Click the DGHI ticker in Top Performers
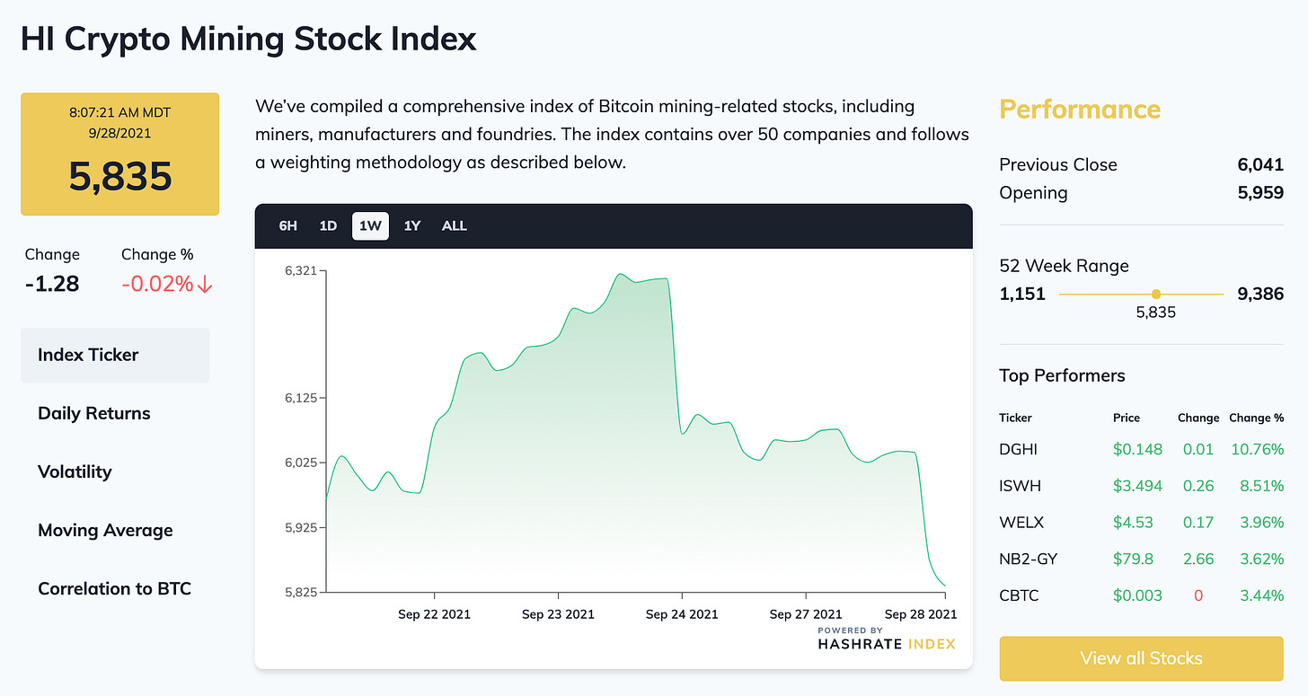 click(1018, 449)
